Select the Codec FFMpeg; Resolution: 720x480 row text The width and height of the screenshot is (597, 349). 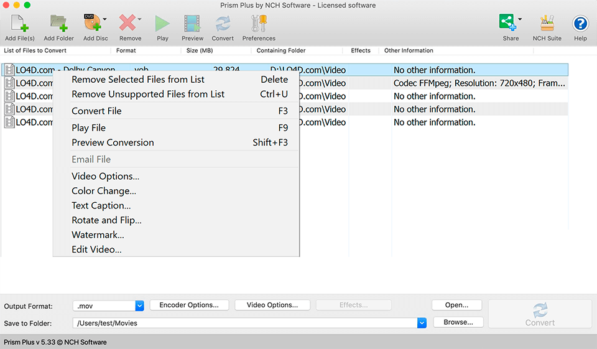pyautogui.click(x=479, y=83)
